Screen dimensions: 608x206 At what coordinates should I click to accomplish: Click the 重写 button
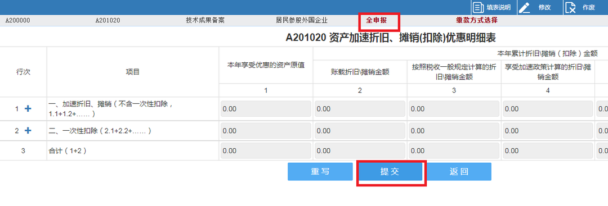point(320,172)
